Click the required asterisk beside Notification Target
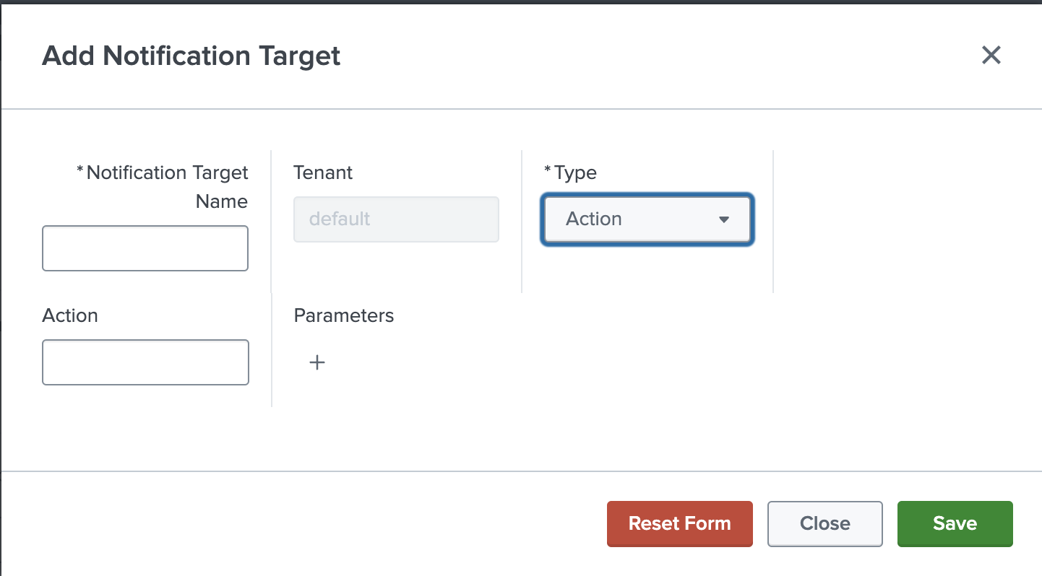Screen dimensions: 1042x576 79,170
